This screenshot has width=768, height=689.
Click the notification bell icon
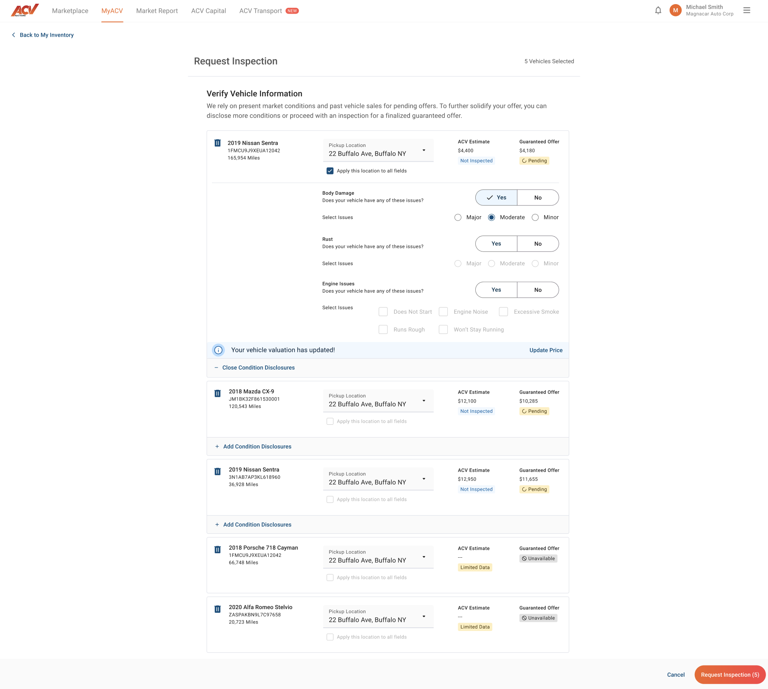point(658,11)
